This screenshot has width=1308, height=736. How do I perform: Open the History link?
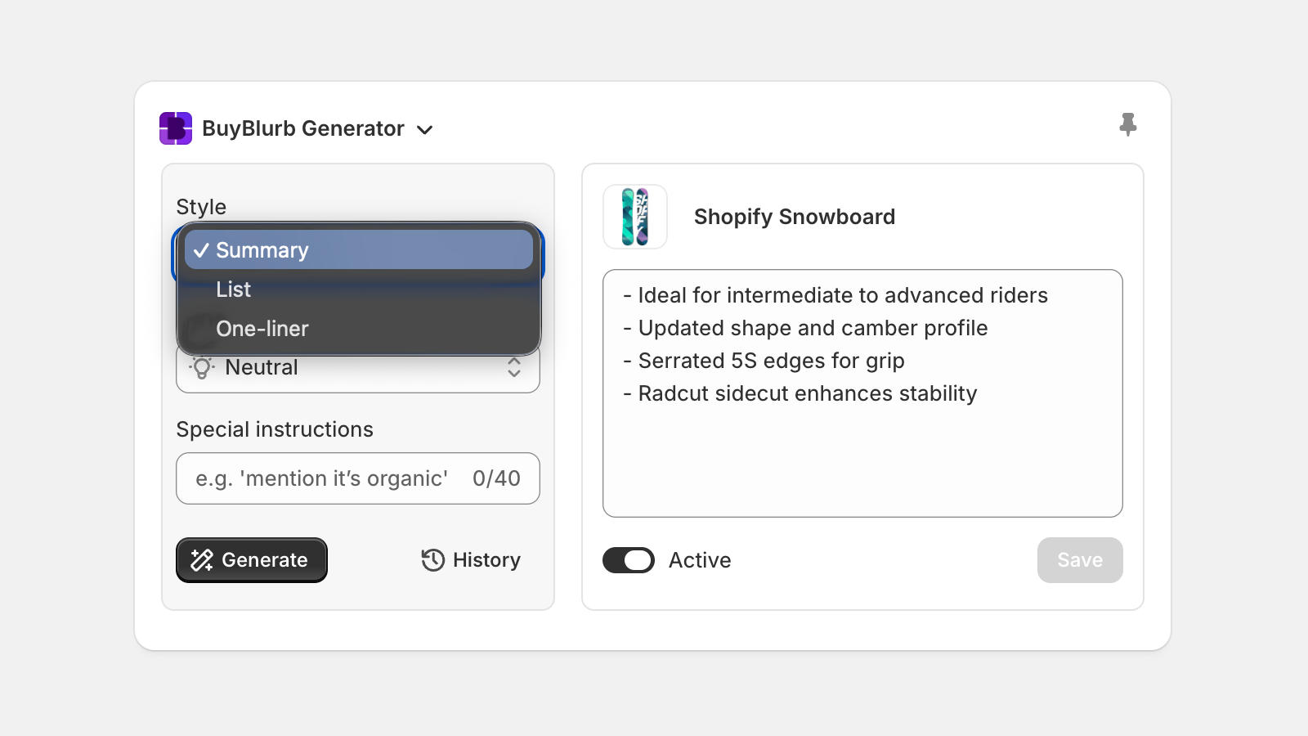486,560
